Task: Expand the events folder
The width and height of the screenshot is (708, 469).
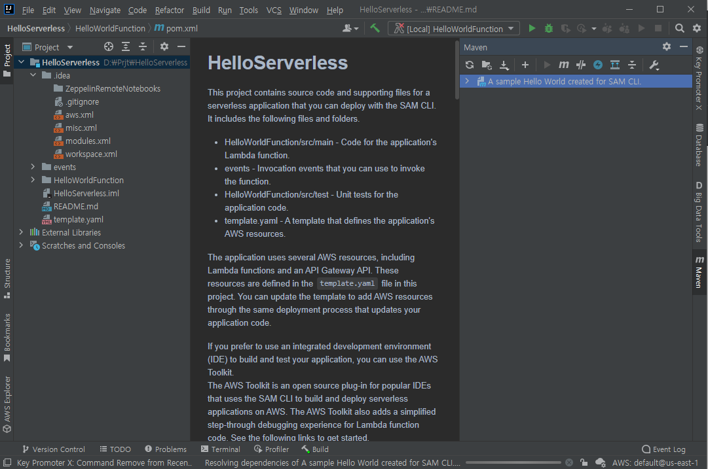Action: [x=33, y=167]
